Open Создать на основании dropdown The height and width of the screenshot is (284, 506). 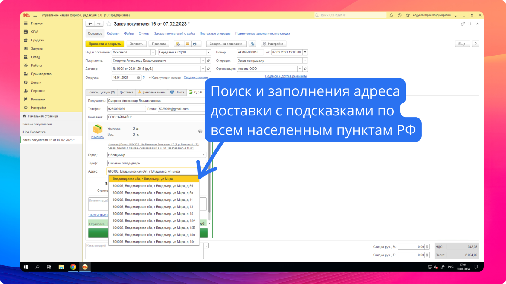[x=226, y=44]
